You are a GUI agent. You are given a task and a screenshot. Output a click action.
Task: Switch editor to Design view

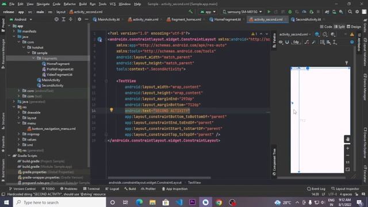354,27
